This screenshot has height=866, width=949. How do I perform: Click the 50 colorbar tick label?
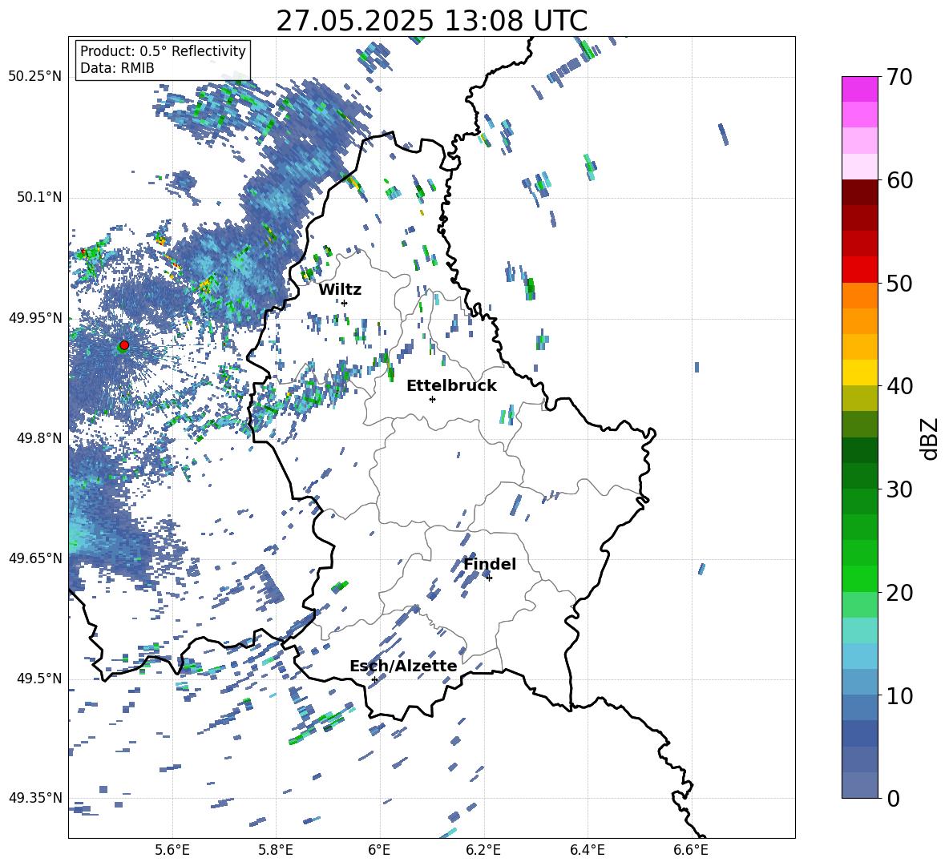(900, 284)
